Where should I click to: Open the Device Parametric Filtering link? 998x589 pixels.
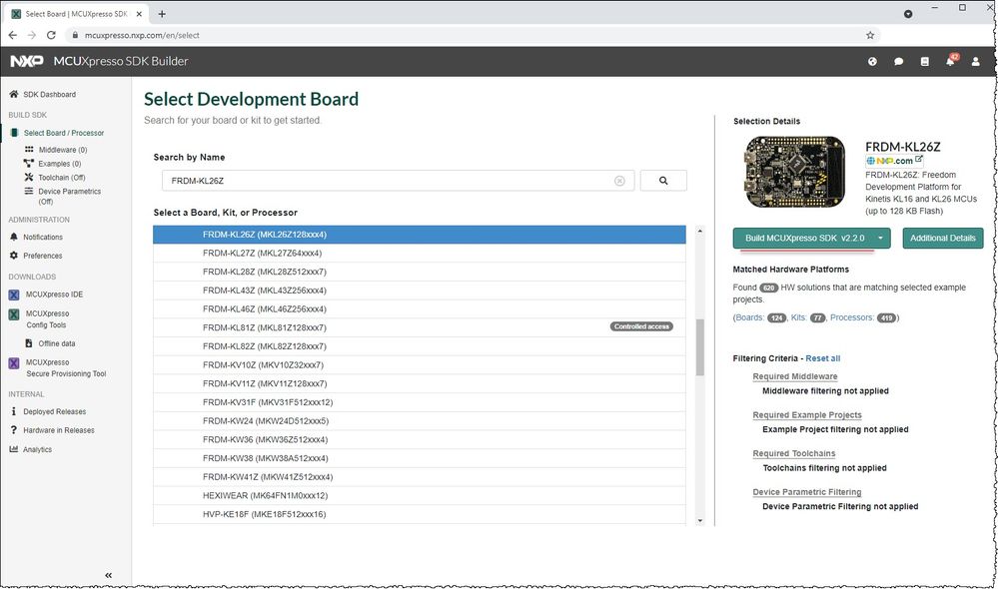(x=807, y=492)
